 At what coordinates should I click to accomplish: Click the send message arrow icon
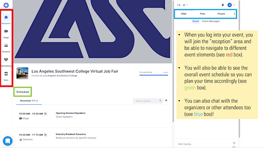(x=234, y=143)
